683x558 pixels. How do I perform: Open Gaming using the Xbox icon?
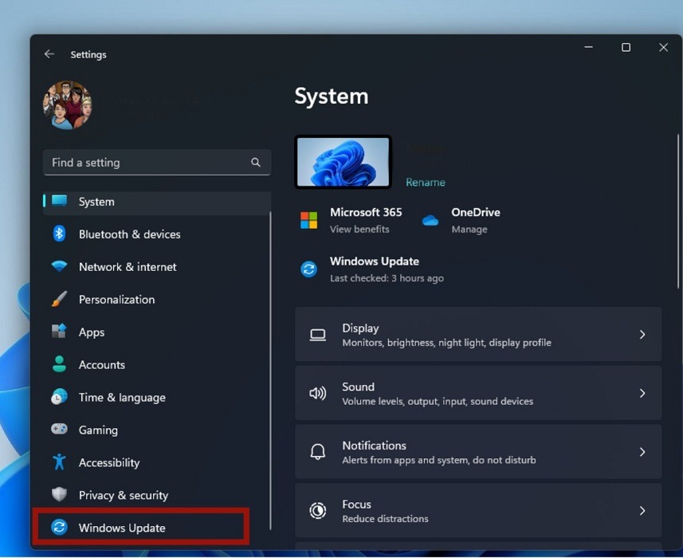point(60,430)
